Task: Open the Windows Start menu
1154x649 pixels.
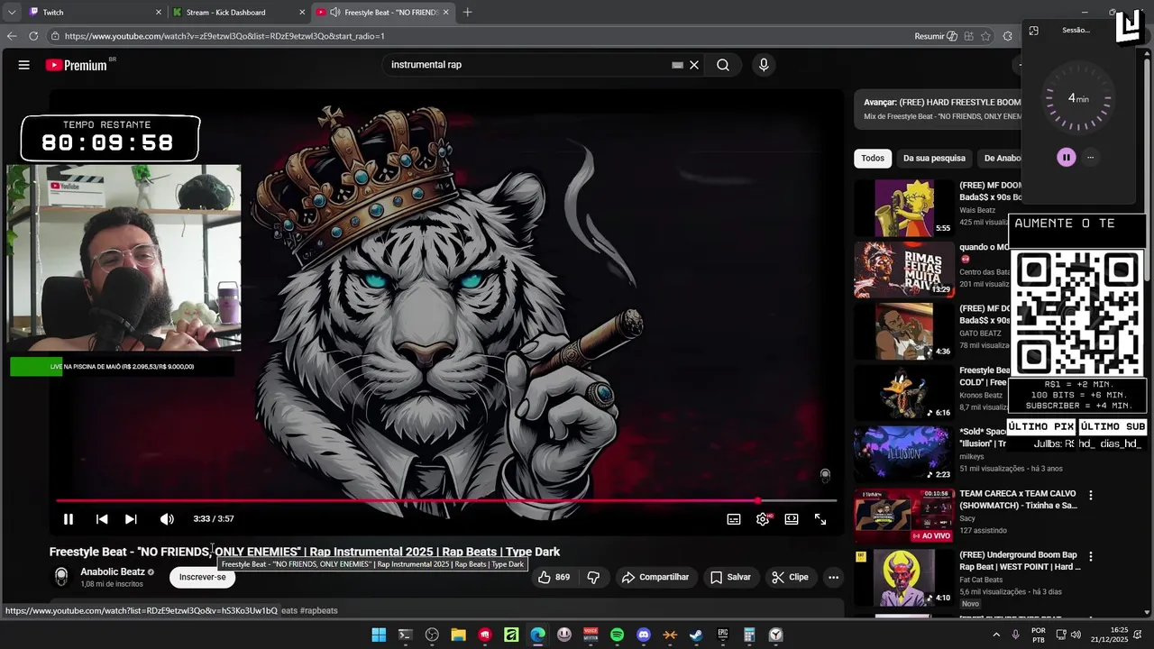Action: [379, 635]
